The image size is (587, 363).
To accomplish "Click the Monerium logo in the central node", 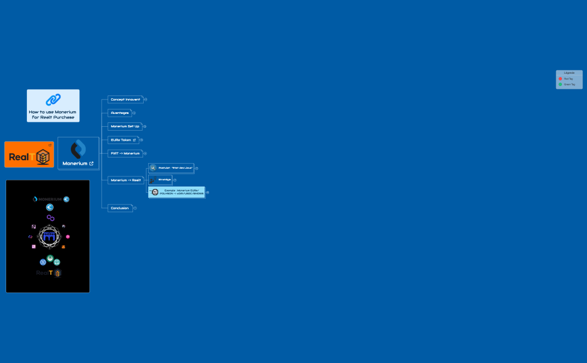I will pos(78,149).
